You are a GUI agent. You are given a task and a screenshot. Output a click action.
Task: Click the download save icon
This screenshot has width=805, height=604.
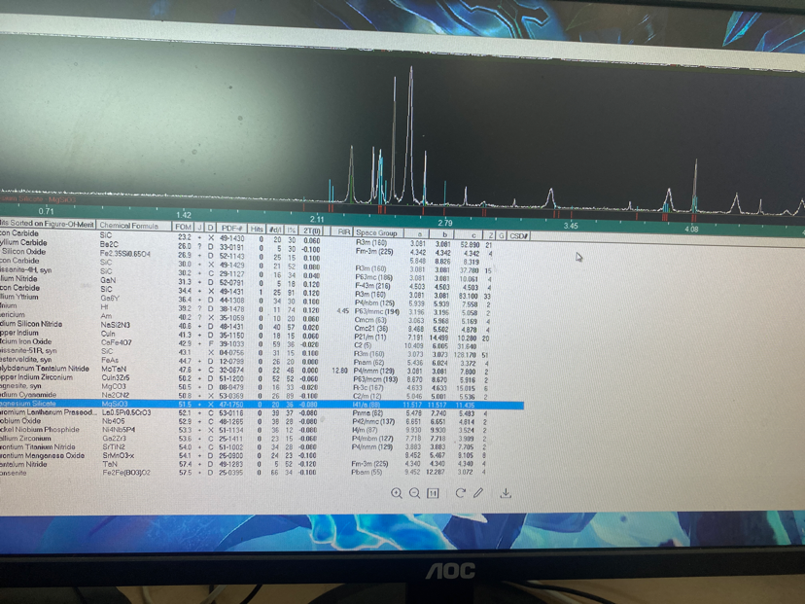pos(506,493)
